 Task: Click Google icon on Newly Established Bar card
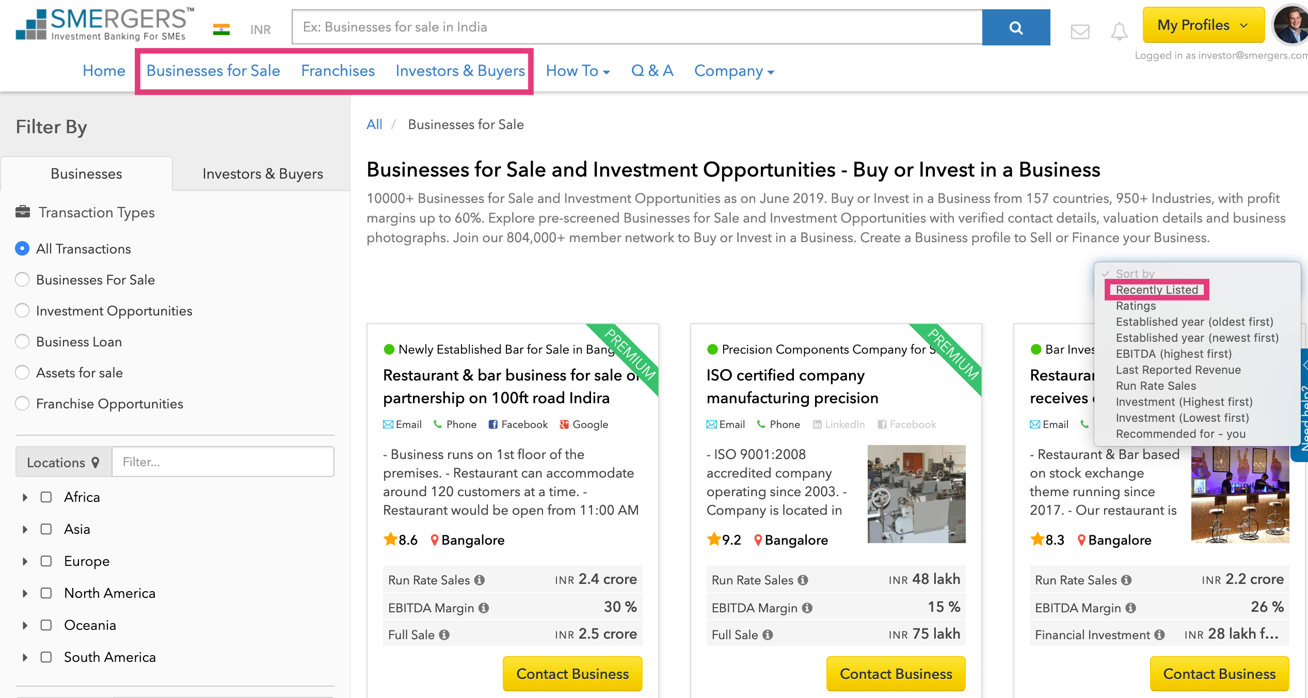[564, 424]
